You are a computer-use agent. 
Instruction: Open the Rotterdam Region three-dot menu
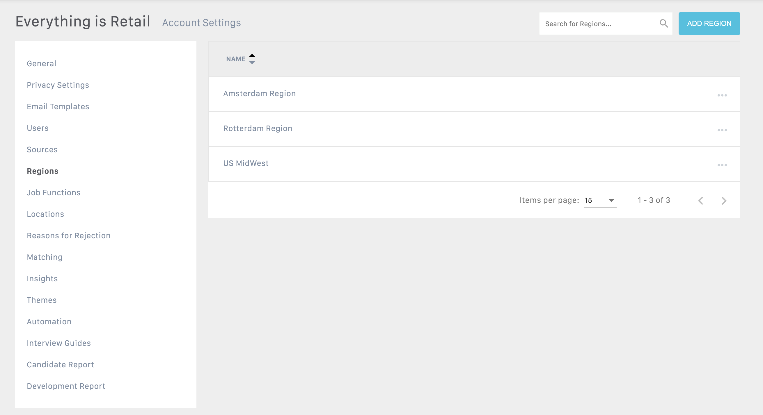coord(722,130)
